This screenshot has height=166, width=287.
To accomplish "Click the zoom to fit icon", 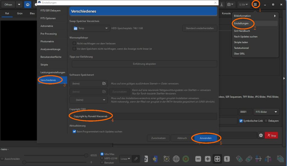I will click(217, 159).
